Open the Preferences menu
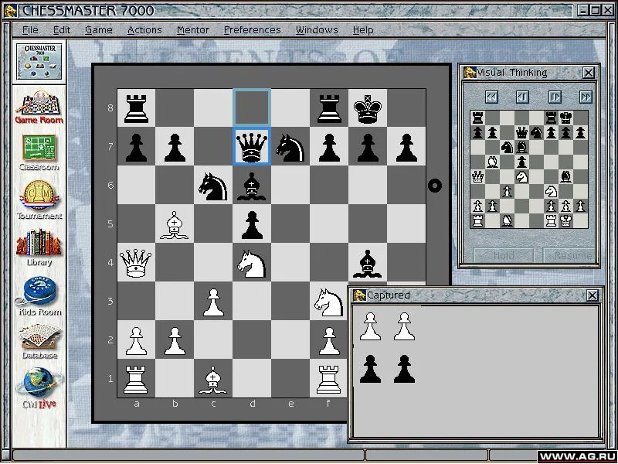This screenshot has width=618, height=464. pos(253,30)
